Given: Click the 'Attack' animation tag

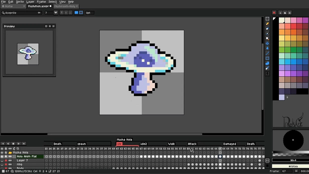Looking at the screenshot, I should [192, 144].
